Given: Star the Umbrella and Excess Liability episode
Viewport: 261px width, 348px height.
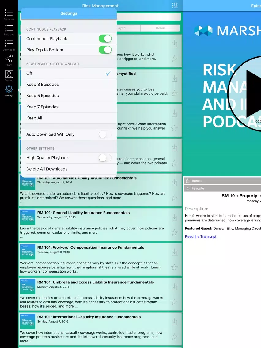Looking at the screenshot, I should point(174,302).
